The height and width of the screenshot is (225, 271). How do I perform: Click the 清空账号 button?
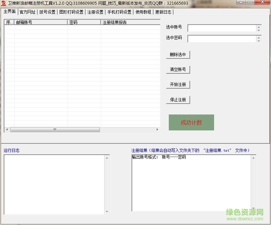click(178, 69)
